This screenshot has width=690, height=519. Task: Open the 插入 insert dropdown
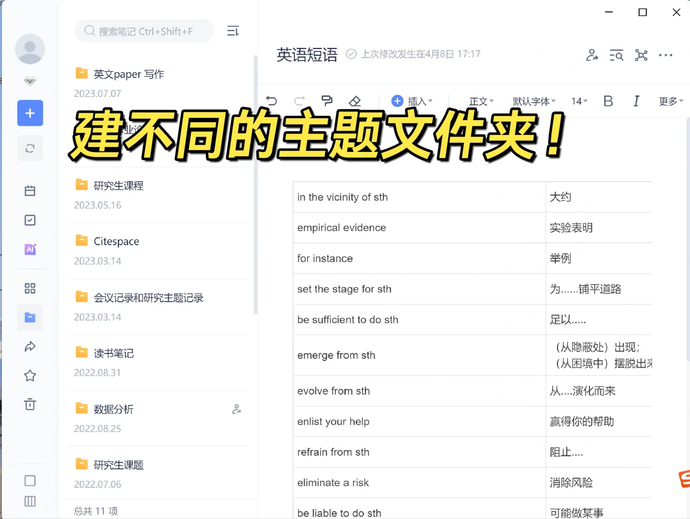click(413, 101)
